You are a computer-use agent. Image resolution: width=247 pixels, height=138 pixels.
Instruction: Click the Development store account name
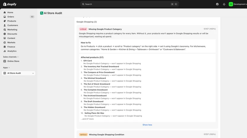(x=240, y=4)
